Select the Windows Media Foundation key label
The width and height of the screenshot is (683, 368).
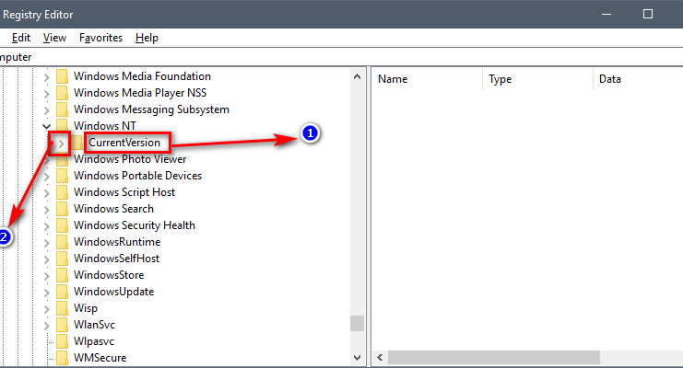coord(142,76)
